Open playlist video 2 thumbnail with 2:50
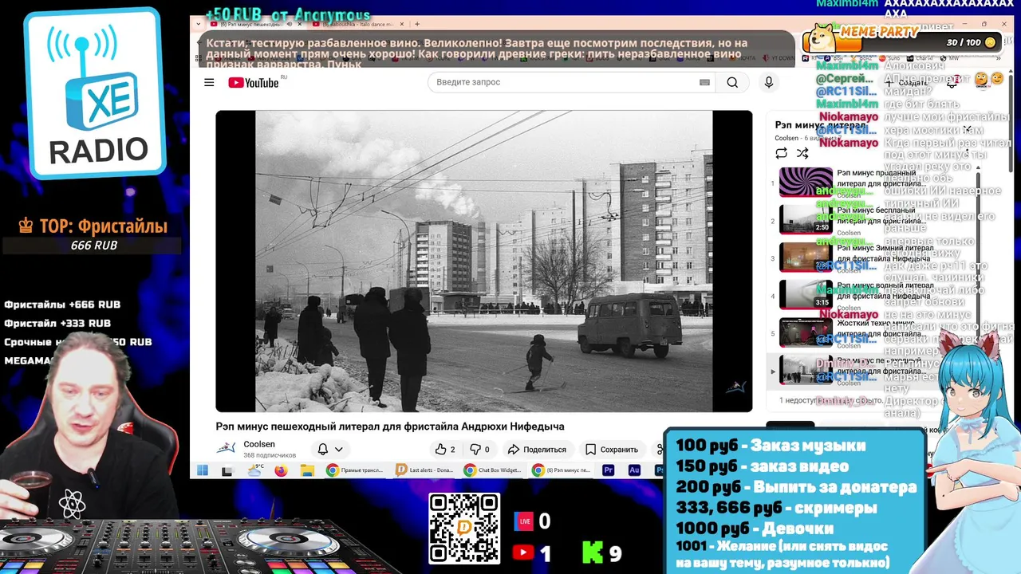Screen dimensions: 1021x574 806,218
